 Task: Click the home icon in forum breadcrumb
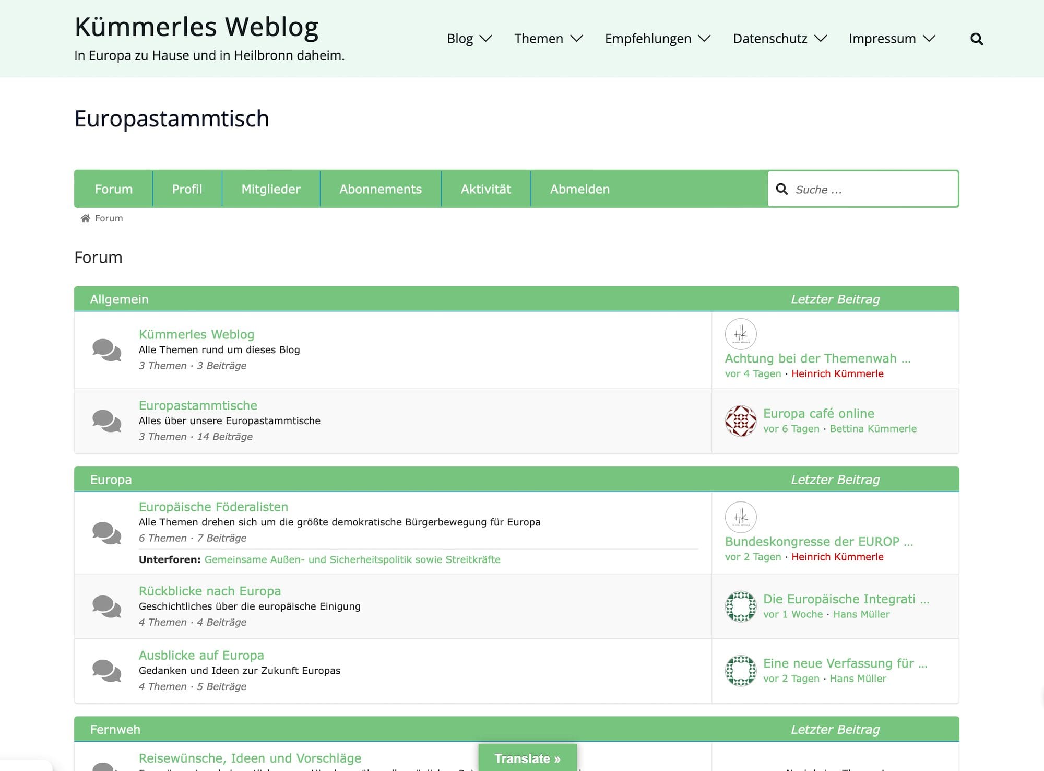click(85, 218)
